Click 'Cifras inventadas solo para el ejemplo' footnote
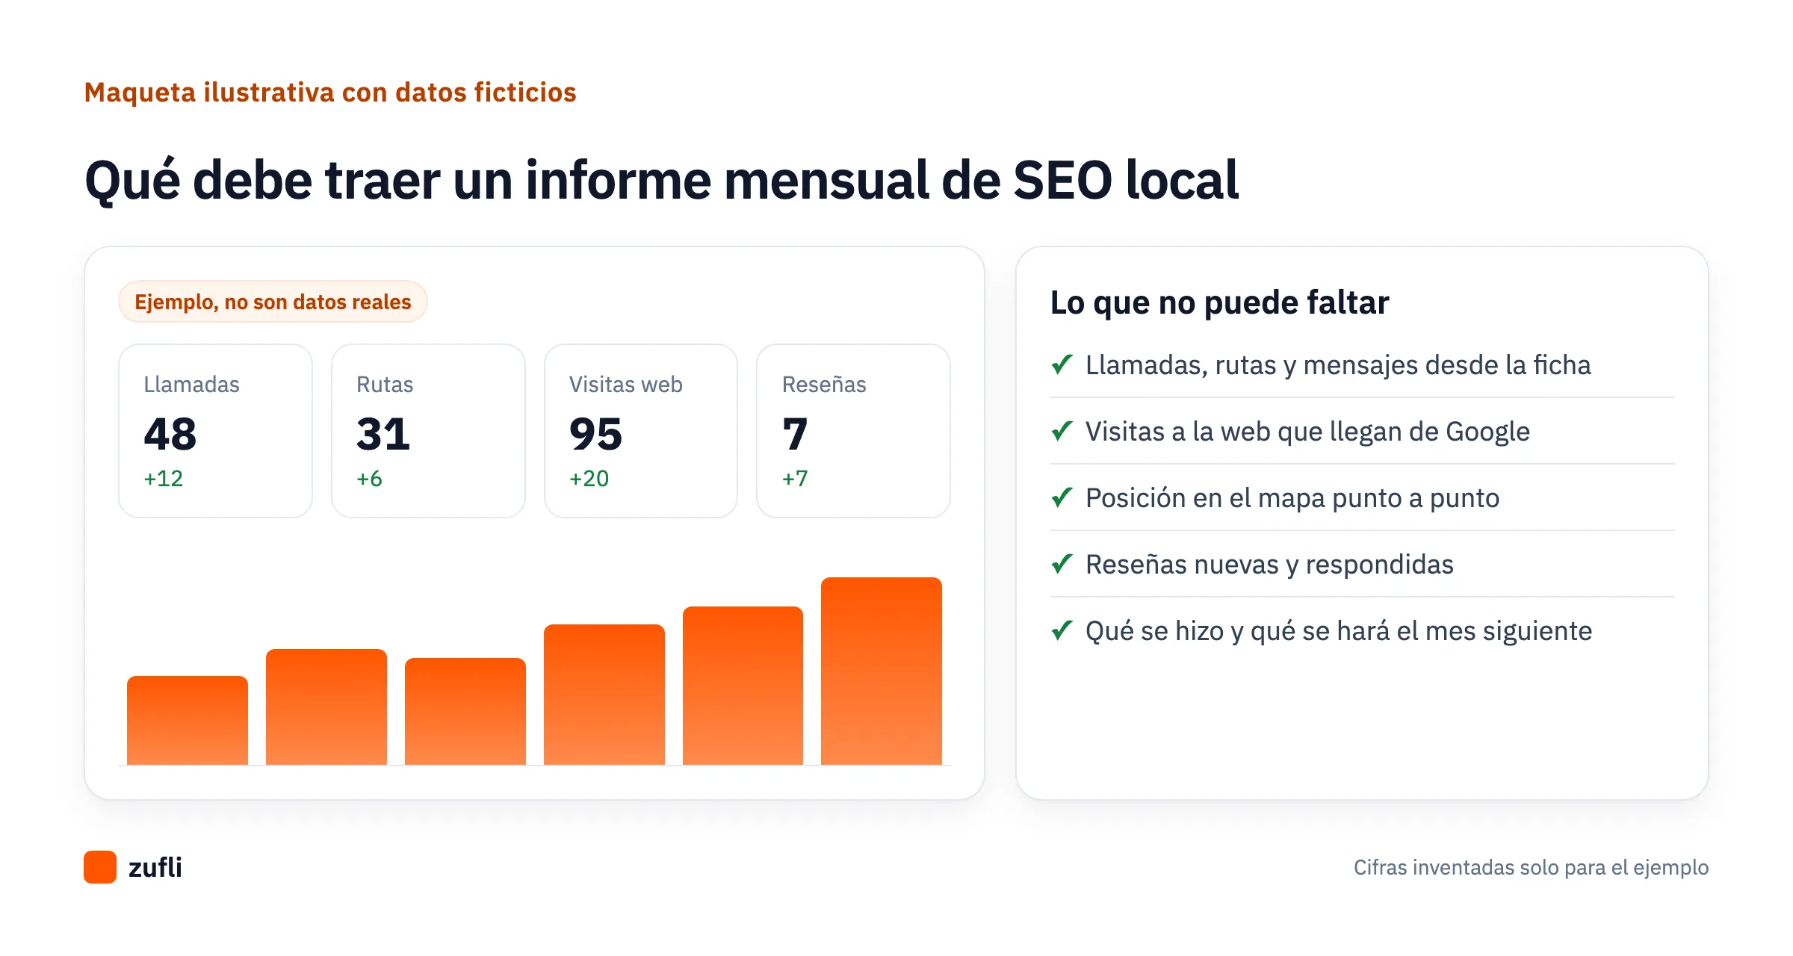 point(1531,867)
